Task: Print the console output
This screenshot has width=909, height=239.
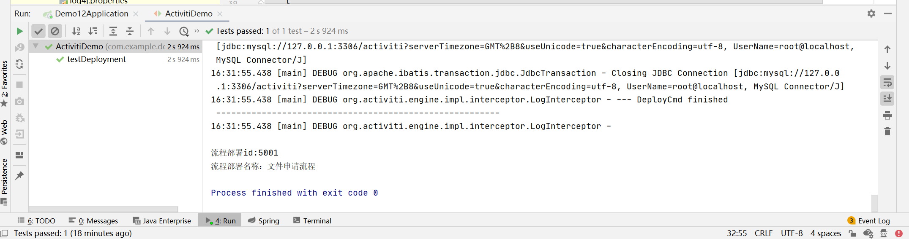Action: pos(887,115)
